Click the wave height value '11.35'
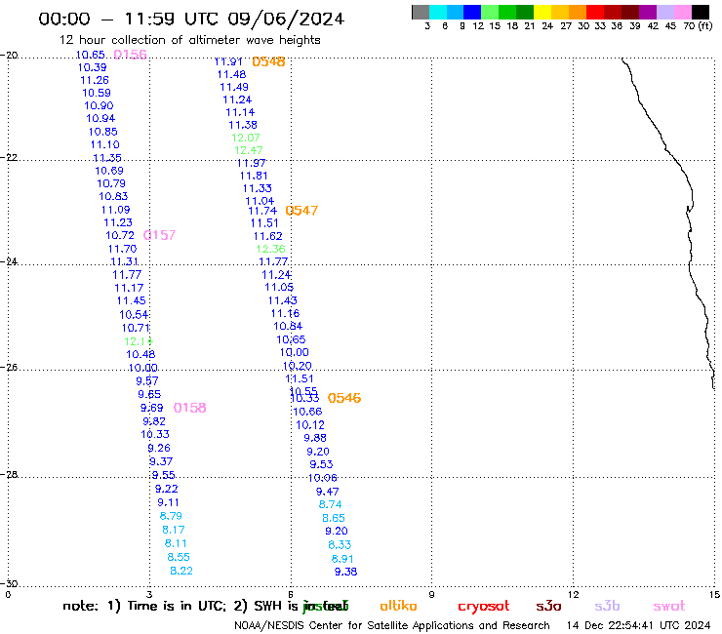The width and height of the screenshot is (722, 634). pyautogui.click(x=107, y=158)
